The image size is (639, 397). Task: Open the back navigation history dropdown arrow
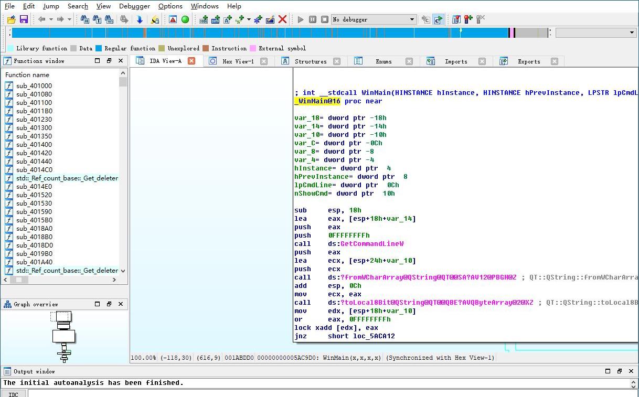(x=51, y=19)
